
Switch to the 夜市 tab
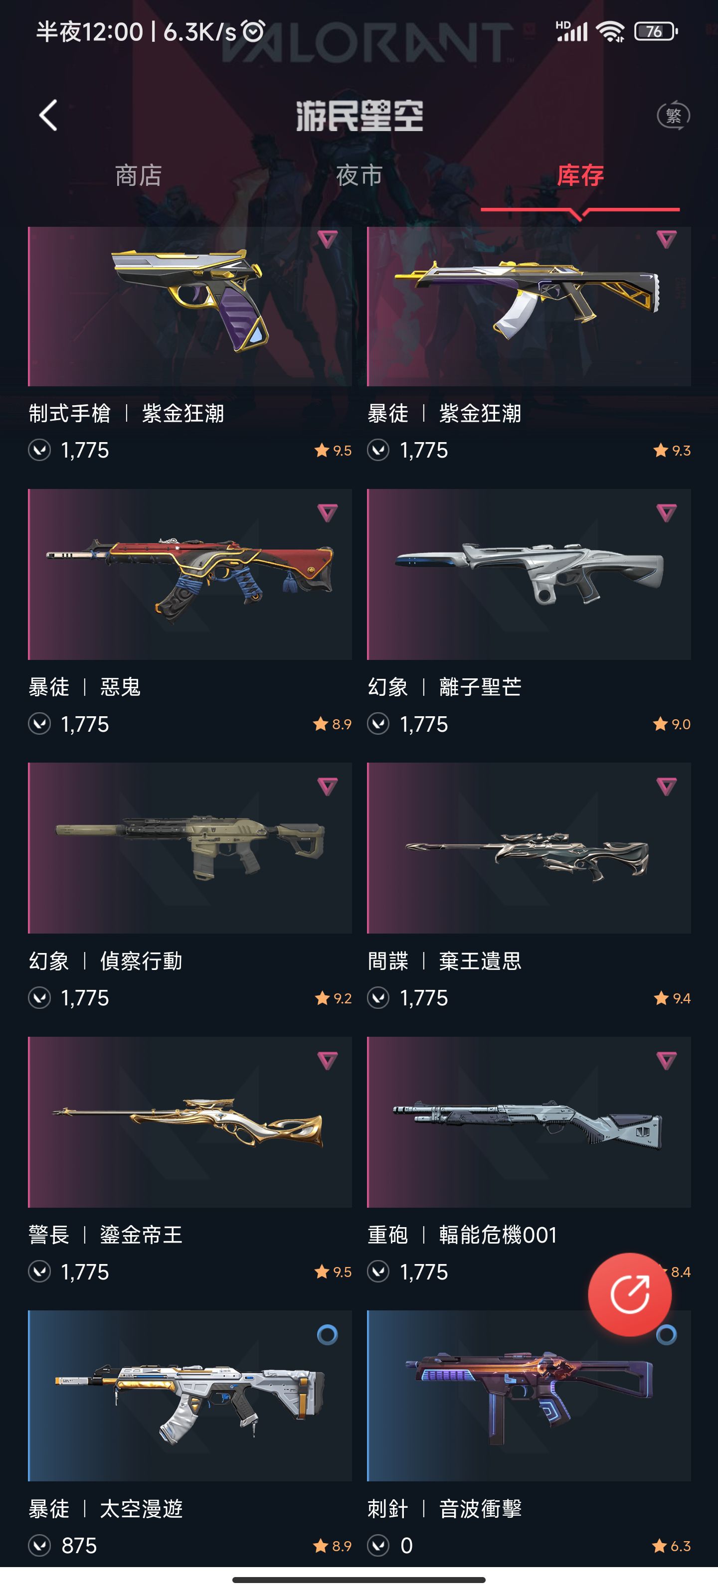pos(359,176)
